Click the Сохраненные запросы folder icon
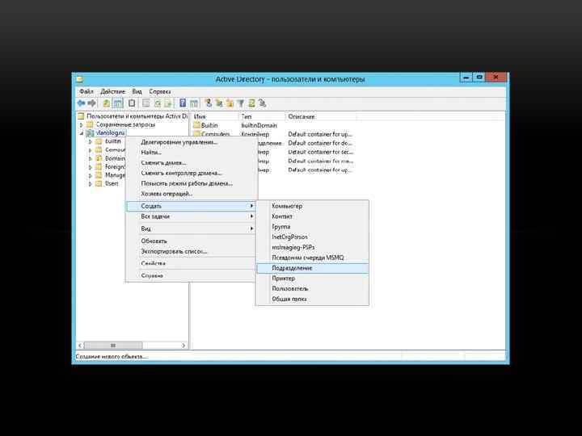Image resolution: width=582 pixels, height=436 pixels. click(90, 124)
